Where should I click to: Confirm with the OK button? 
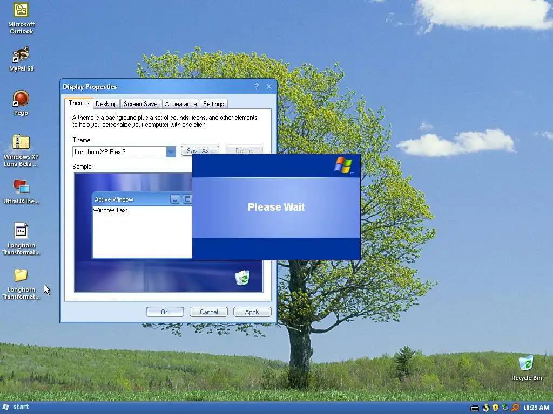(x=165, y=312)
